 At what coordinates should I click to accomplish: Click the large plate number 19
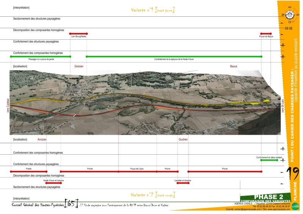tap(292, 173)
